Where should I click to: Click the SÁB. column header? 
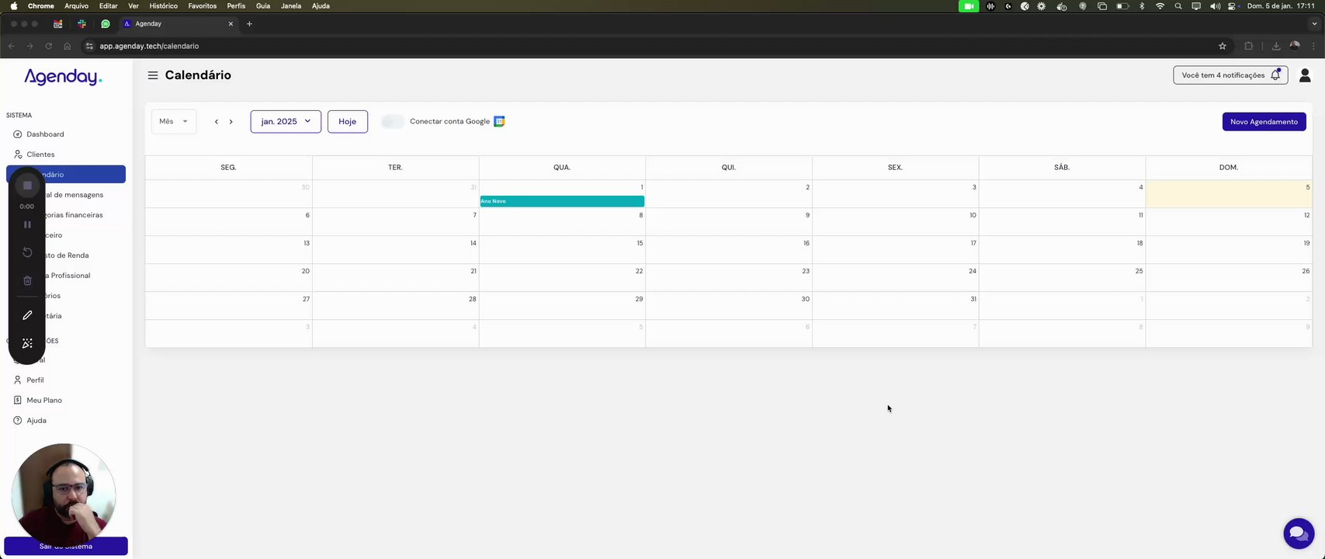point(1062,168)
